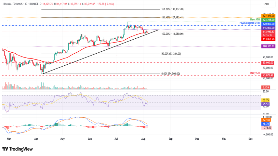This screenshot has width=278, height=156.
Task: Click the purple 100,375.81 level label
Action: coord(268,46)
